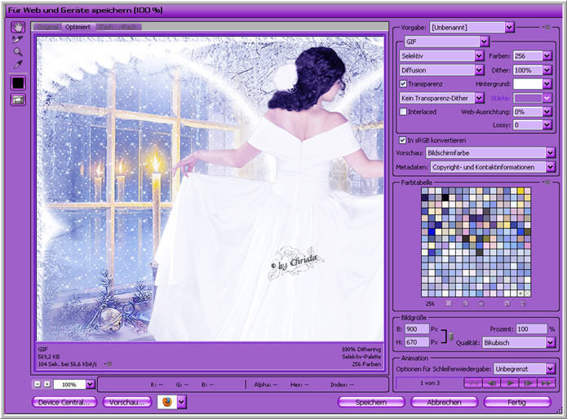Click the zoom in plus button
This screenshot has height=419, width=567.
pos(47,384)
